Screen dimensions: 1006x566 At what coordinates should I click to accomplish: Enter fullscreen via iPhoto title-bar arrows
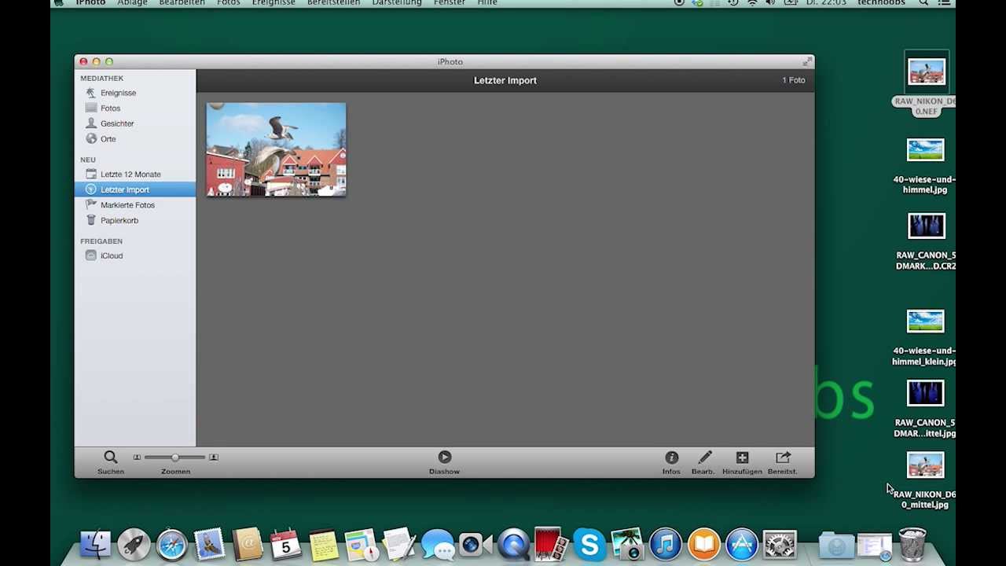click(807, 61)
